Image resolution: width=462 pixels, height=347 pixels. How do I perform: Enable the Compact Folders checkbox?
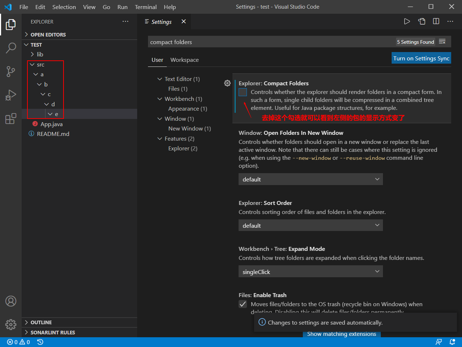click(x=243, y=92)
